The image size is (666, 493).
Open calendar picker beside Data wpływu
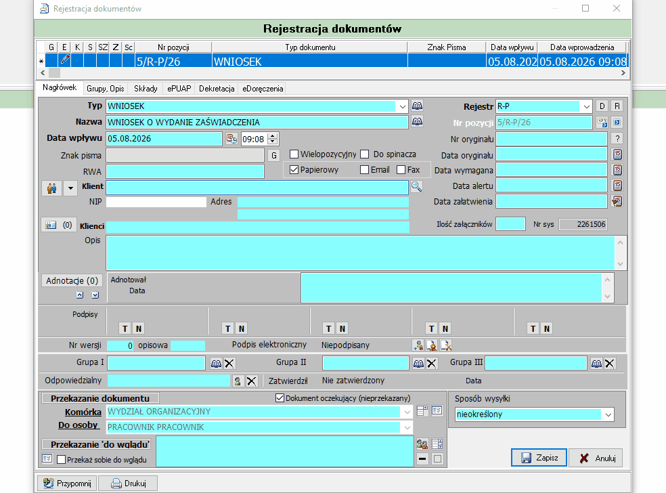coord(231,139)
